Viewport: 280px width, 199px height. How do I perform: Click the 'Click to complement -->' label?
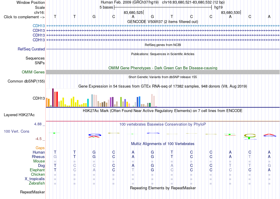24,17
